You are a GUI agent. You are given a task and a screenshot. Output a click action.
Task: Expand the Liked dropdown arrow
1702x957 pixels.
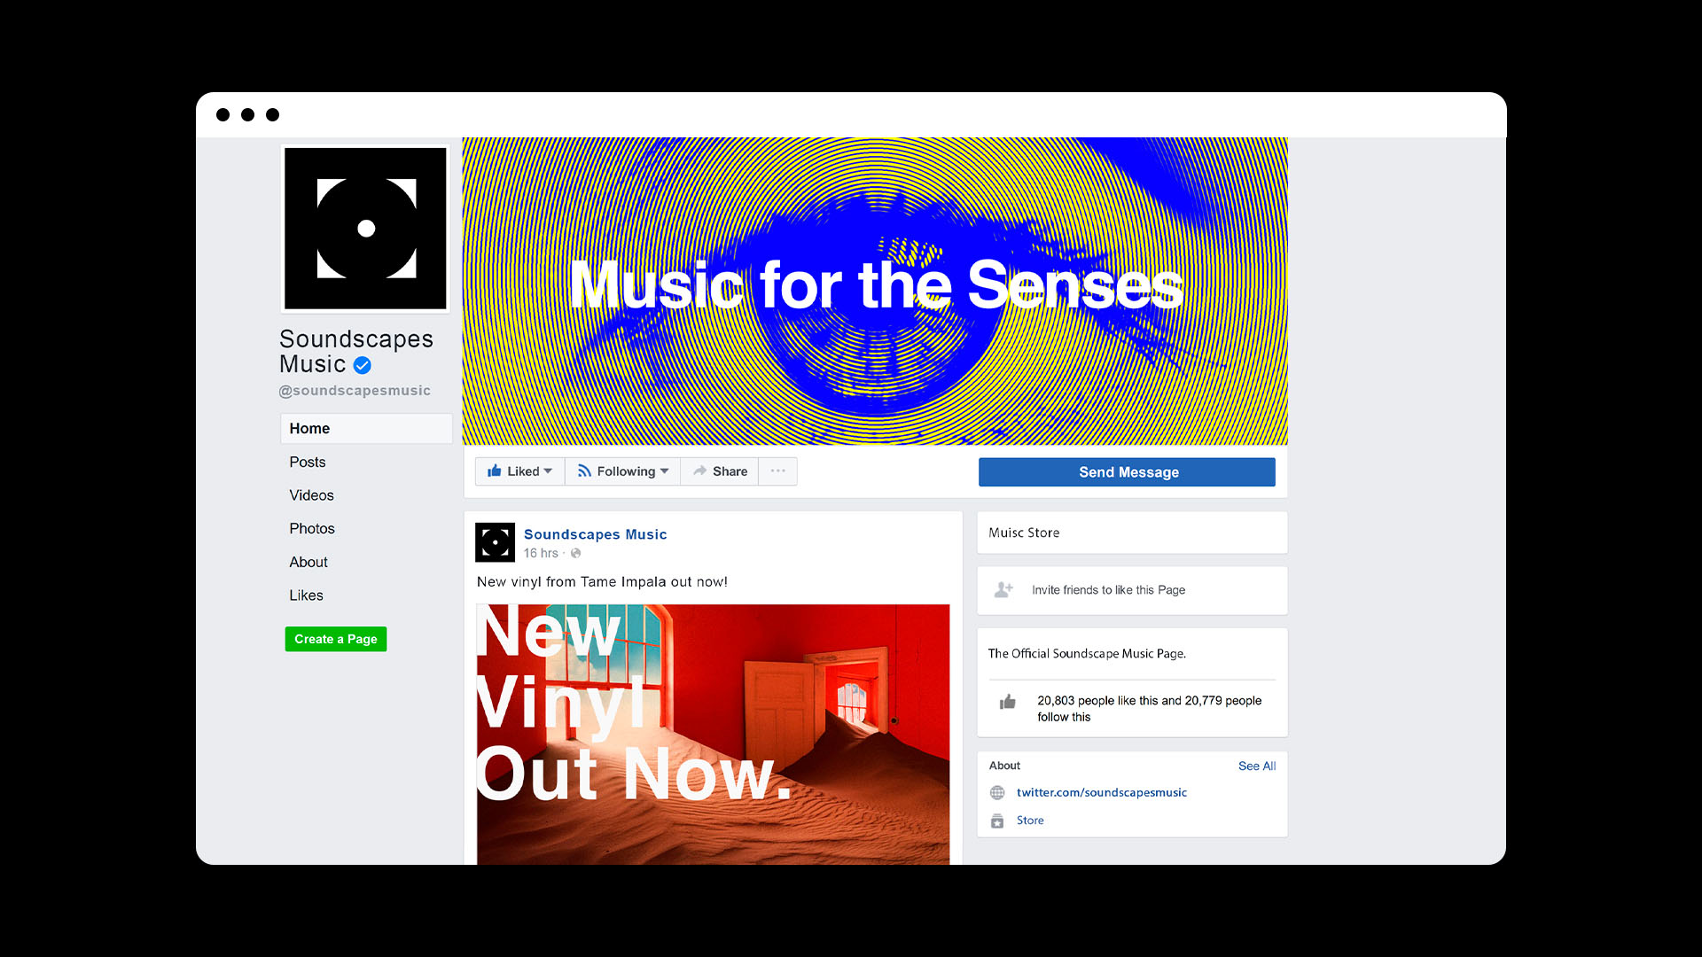pos(548,471)
